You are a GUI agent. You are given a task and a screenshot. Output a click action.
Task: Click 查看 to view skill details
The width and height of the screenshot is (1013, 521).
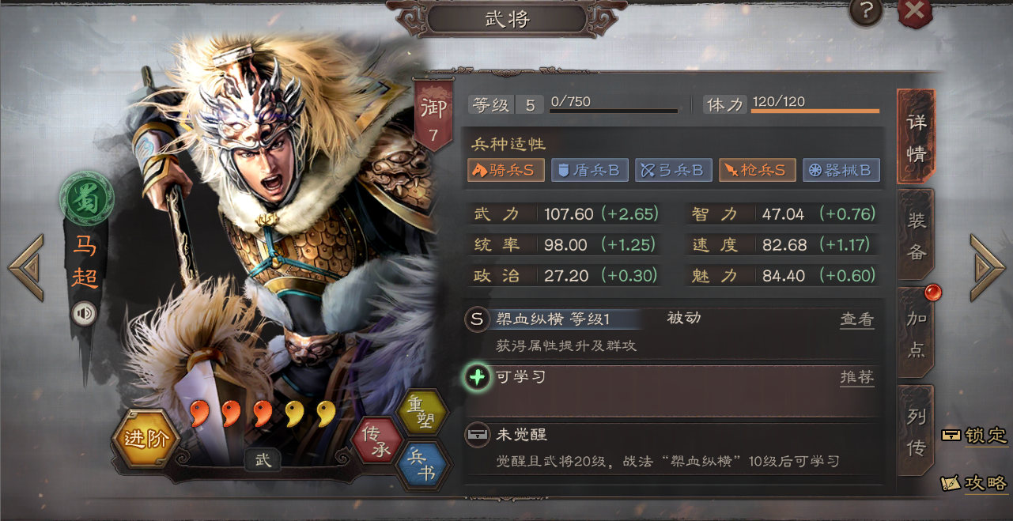[857, 319]
